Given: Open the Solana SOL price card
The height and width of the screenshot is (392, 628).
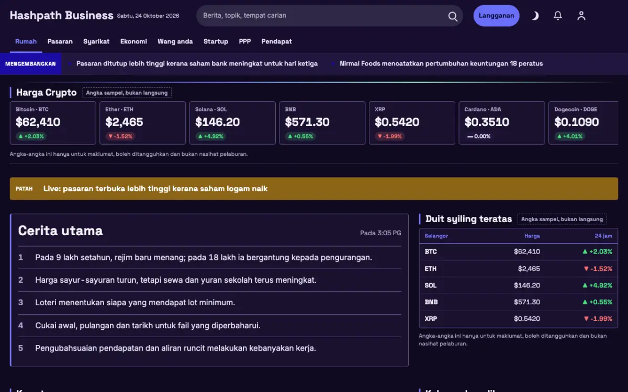Looking at the screenshot, I should pyautogui.click(x=232, y=123).
